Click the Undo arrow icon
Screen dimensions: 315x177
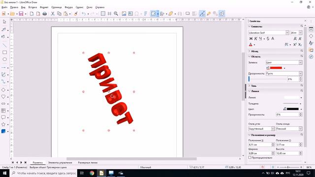(84, 14)
